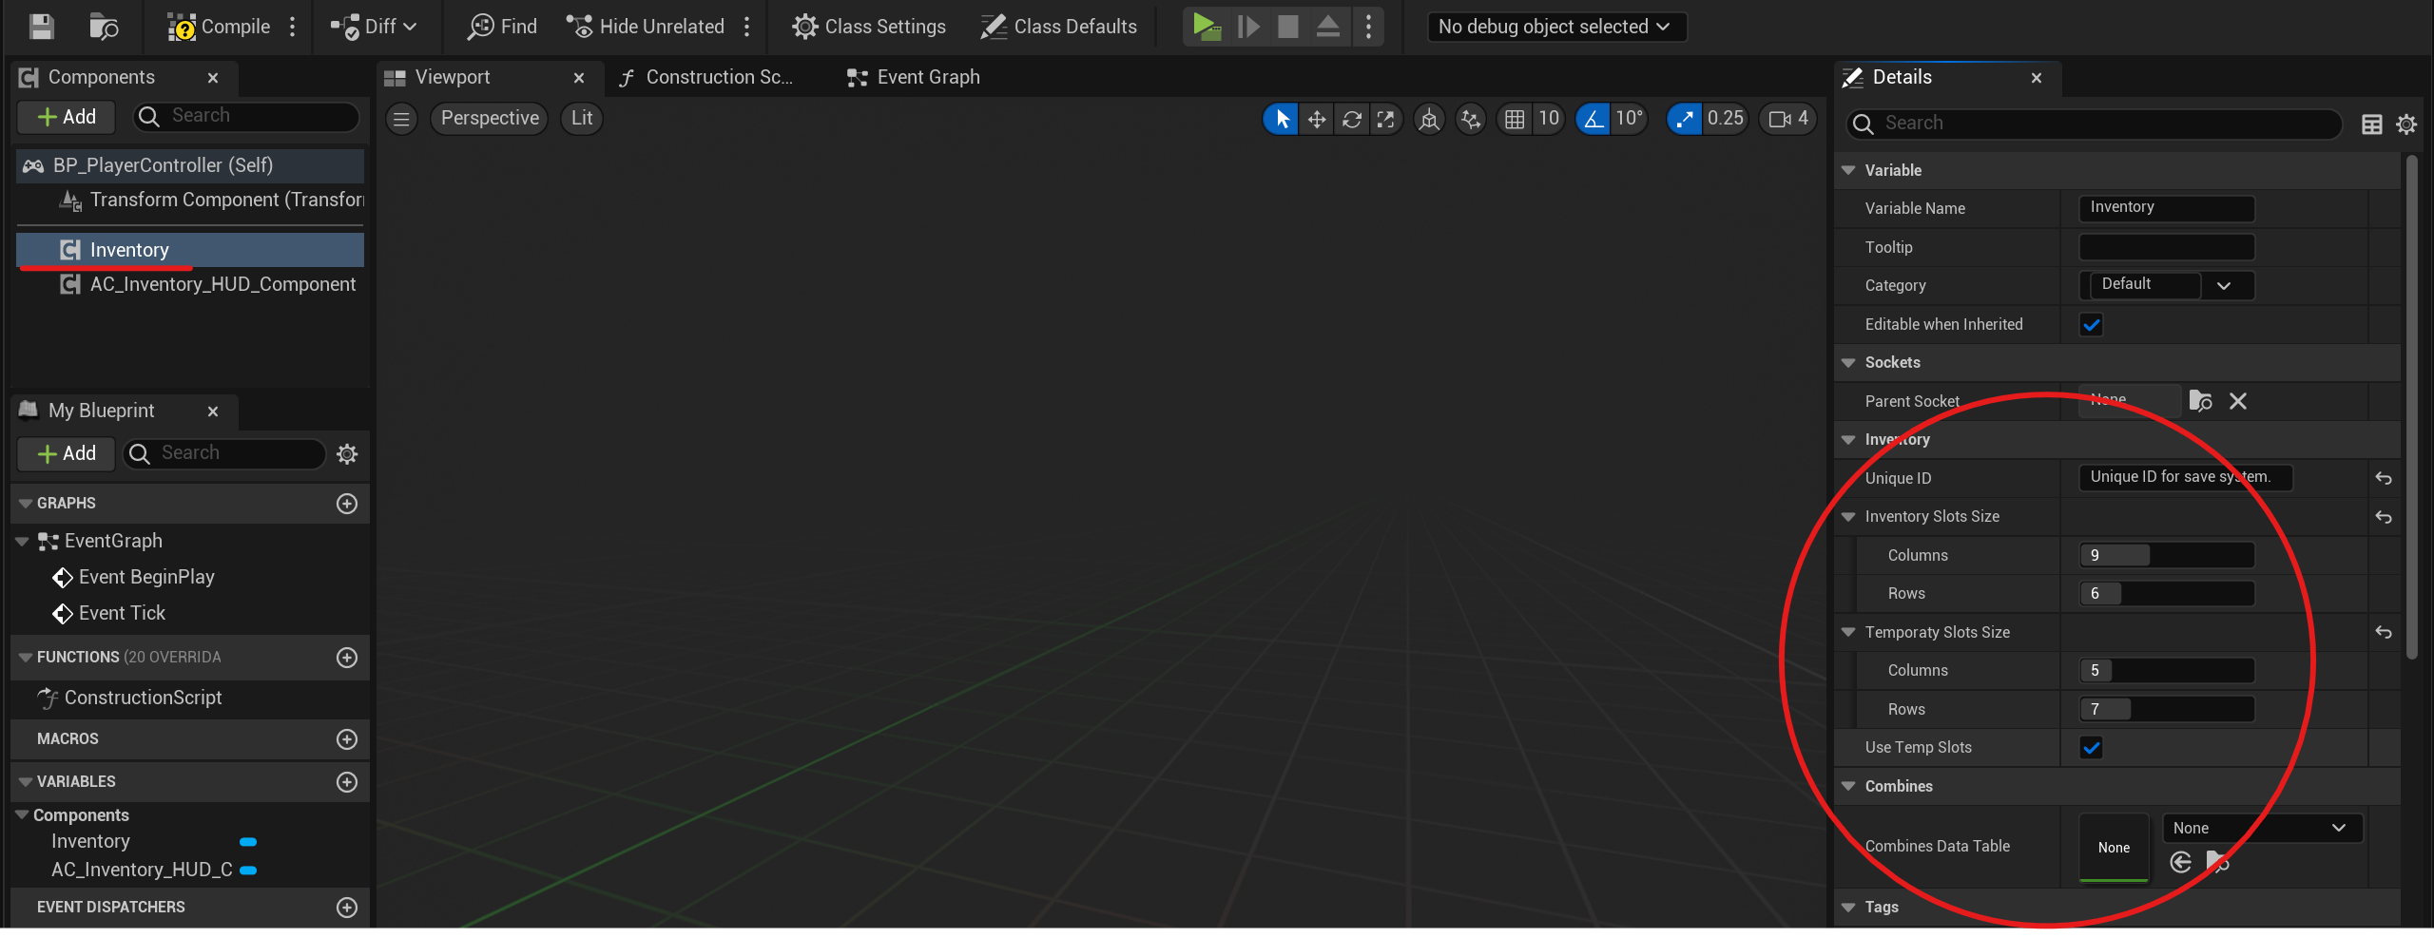Activate the Translate gizmo tool
Screen dimensions: 2434x938
[1317, 119]
